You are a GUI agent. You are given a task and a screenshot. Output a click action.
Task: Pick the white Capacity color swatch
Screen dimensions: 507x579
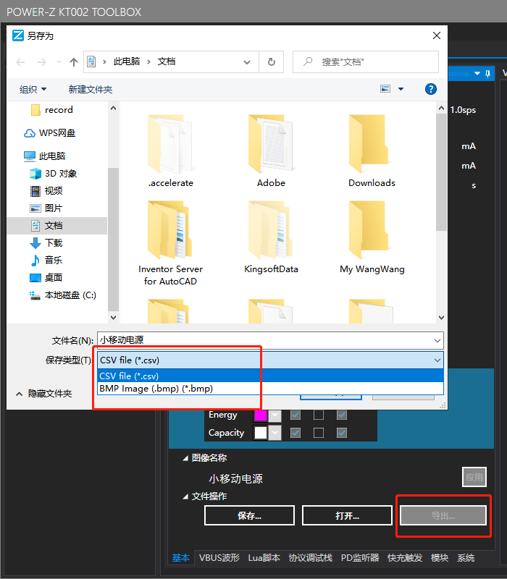point(261,433)
